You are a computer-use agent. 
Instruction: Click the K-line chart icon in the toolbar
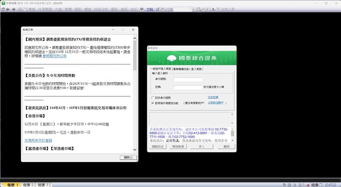[x=208, y=9]
